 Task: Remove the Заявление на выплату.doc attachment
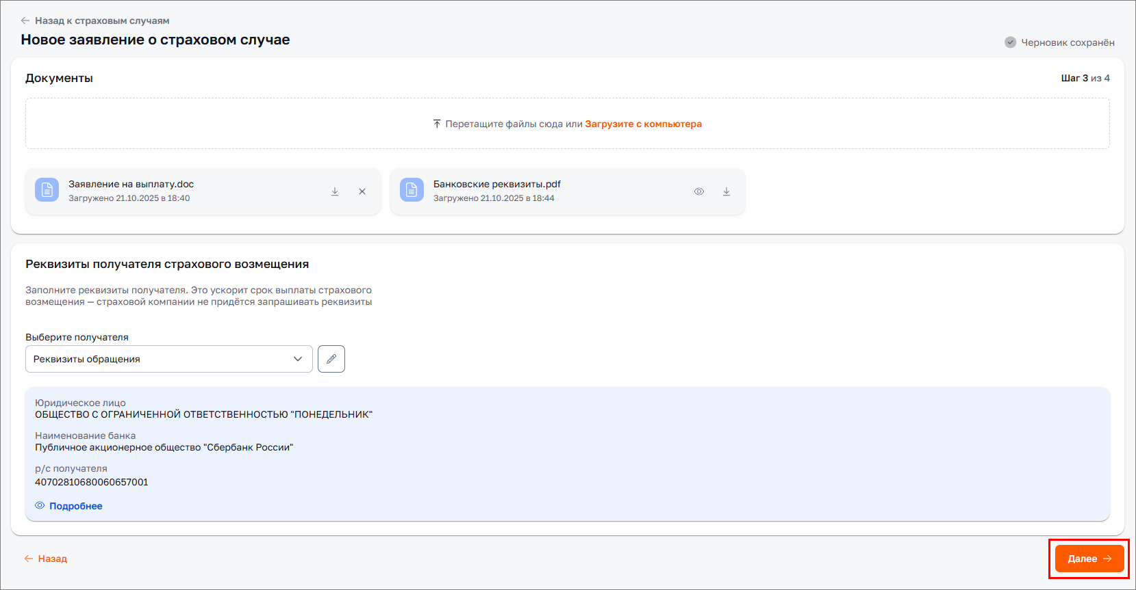[x=362, y=191]
